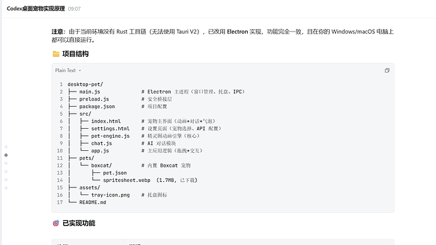
Task: Click the bold Electron word in note
Action: pyautogui.click(x=237, y=32)
